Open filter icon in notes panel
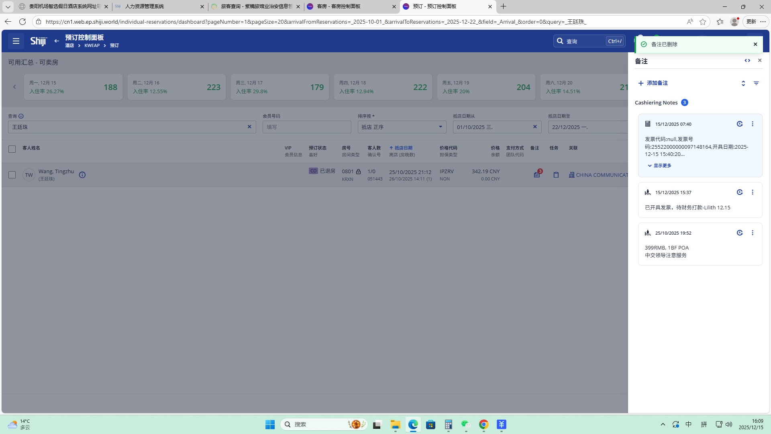 756,83
